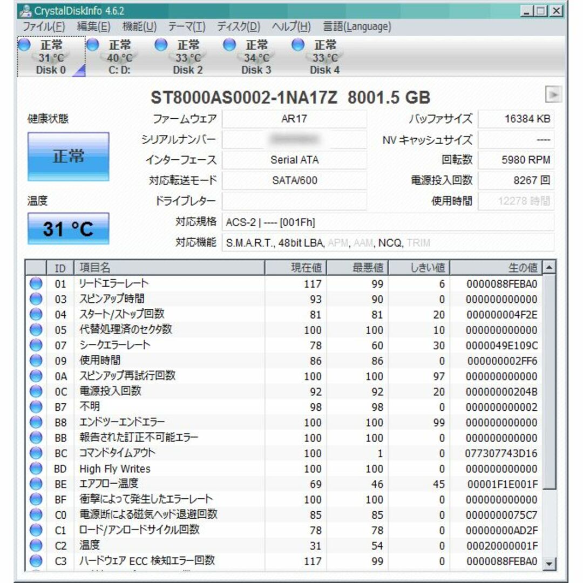Click status orb for attribute 01 リードエラーレート
Image resolution: width=583 pixels, height=583 pixels.
click(36, 284)
